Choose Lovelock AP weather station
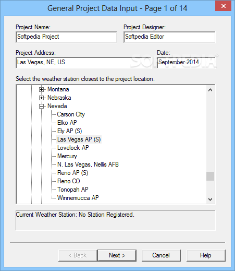Image resolution: width=235 pixels, height=271 pixels. click(x=73, y=148)
